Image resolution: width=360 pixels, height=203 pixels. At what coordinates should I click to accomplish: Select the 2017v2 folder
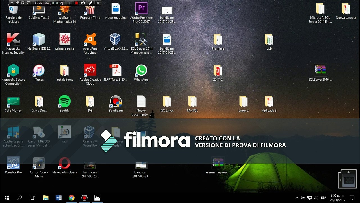218,73
